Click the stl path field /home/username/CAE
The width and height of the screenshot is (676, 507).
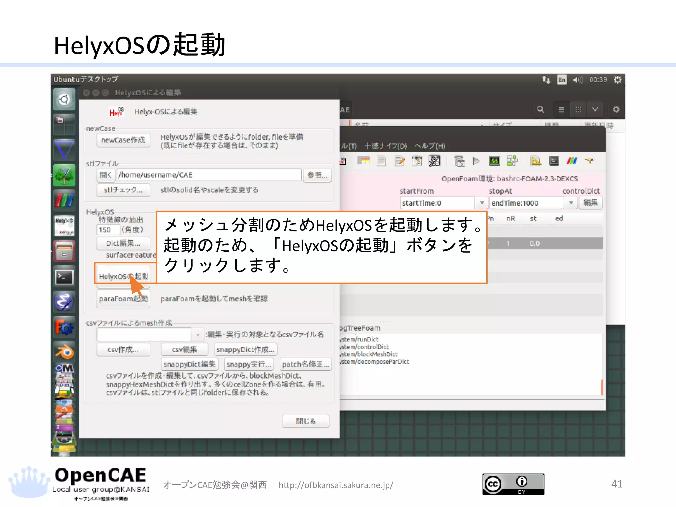tap(209, 175)
